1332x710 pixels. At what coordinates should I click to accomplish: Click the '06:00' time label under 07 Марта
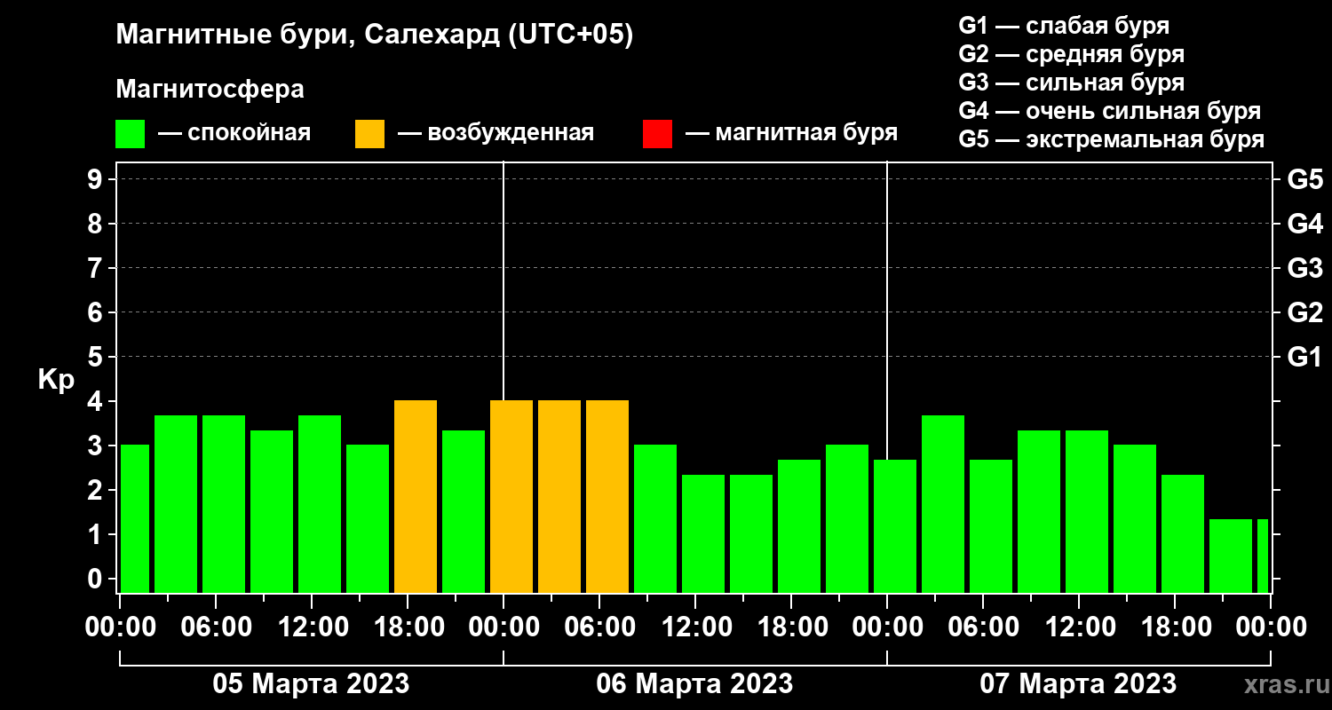983,627
